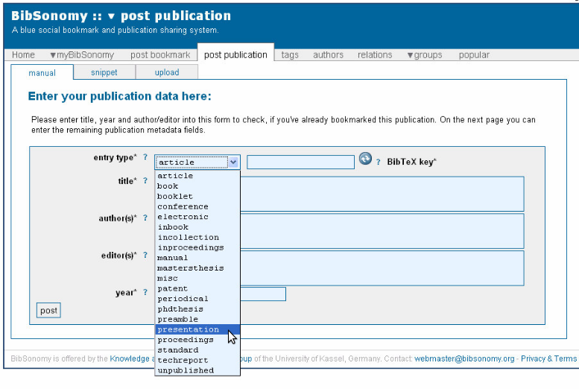
Task: Click help question mark beside title
Action: (145, 180)
